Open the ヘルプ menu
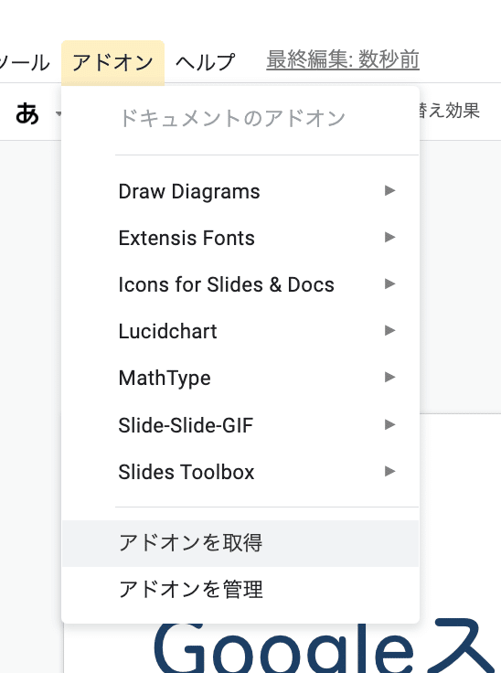The width and height of the screenshot is (501, 673). [x=205, y=63]
